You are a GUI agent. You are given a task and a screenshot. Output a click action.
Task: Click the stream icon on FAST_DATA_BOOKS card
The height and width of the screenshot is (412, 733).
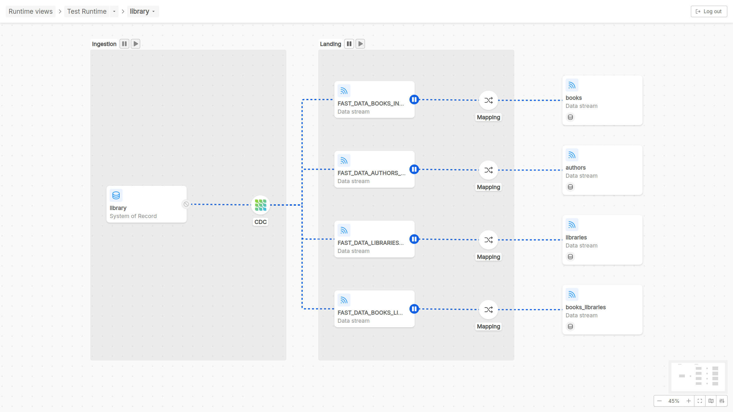pyautogui.click(x=344, y=90)
